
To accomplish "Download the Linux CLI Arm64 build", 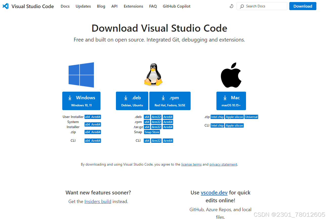I will [x=168, y=141].
